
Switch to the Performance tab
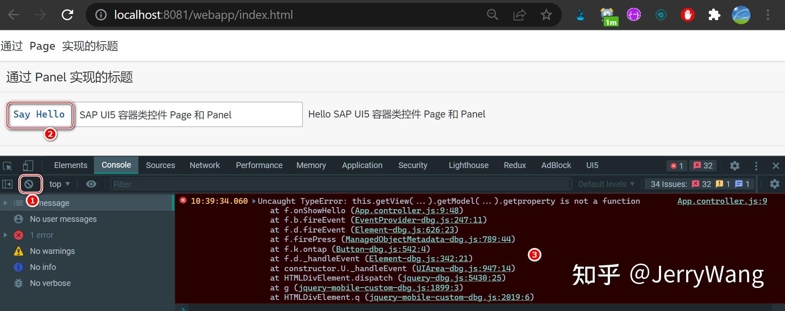coord(259,165)
